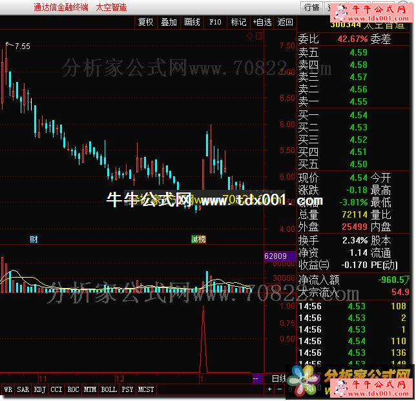Click the plus zoom-in button

click(269, 389)
